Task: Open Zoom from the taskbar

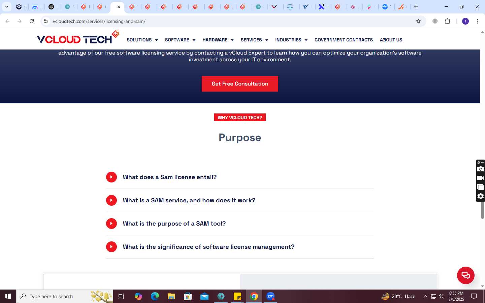Action: point(270,296)
